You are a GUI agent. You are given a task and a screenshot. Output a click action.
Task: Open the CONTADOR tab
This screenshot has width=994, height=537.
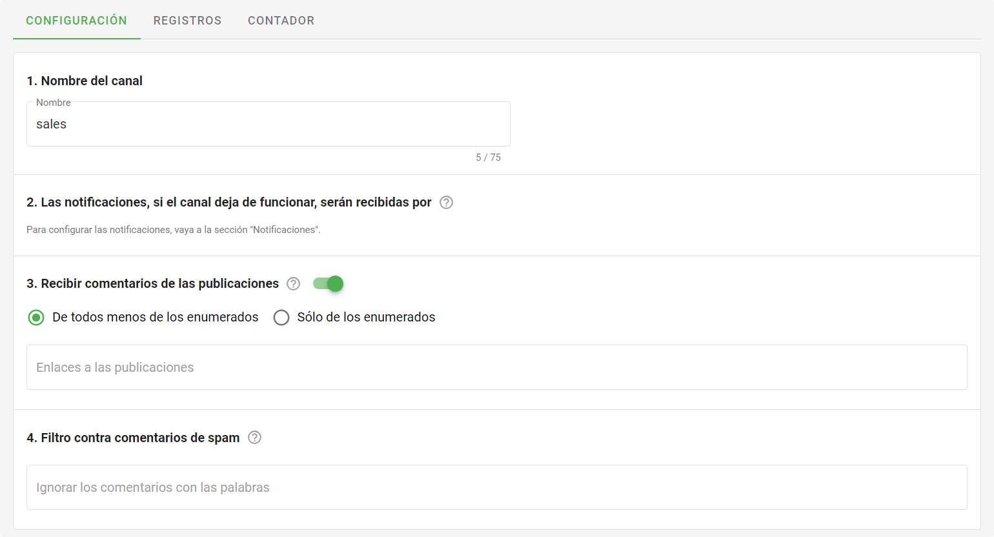coord(281,21)
